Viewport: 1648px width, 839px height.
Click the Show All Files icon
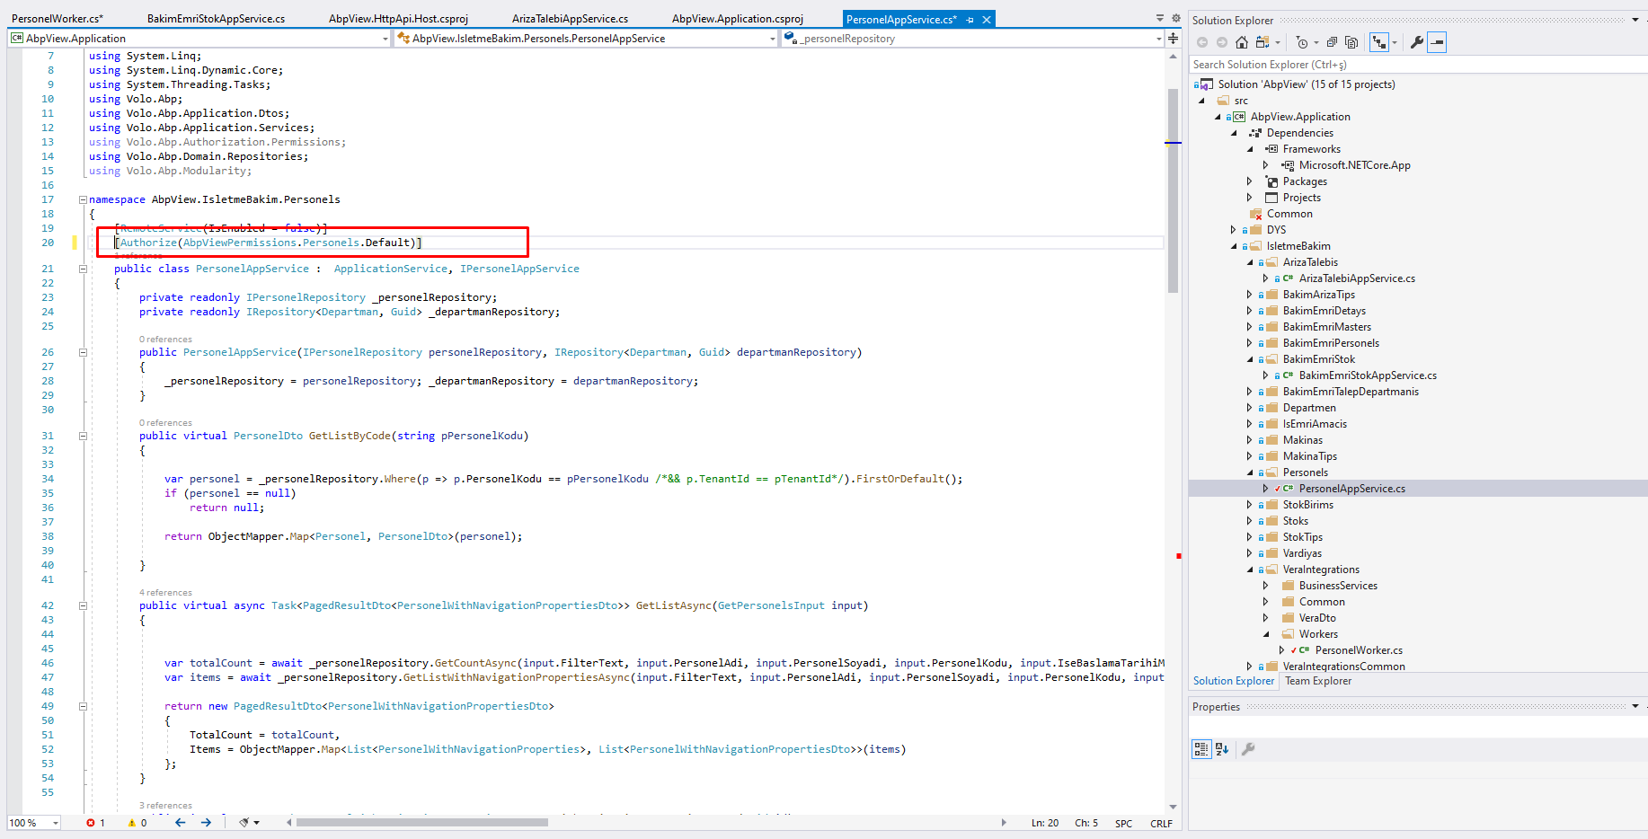pyautogui.click(x=1351, y=42)
